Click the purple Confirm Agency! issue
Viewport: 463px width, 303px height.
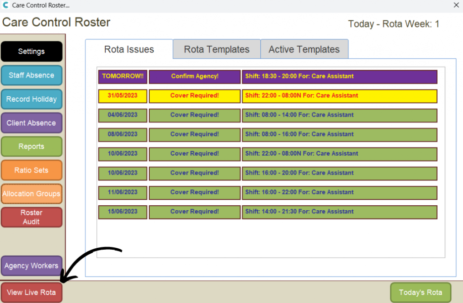pos(195,76)
